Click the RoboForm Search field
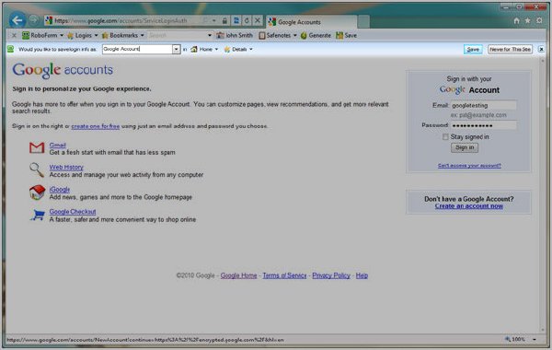Screen dimensions: 552x350 (177, 35)
